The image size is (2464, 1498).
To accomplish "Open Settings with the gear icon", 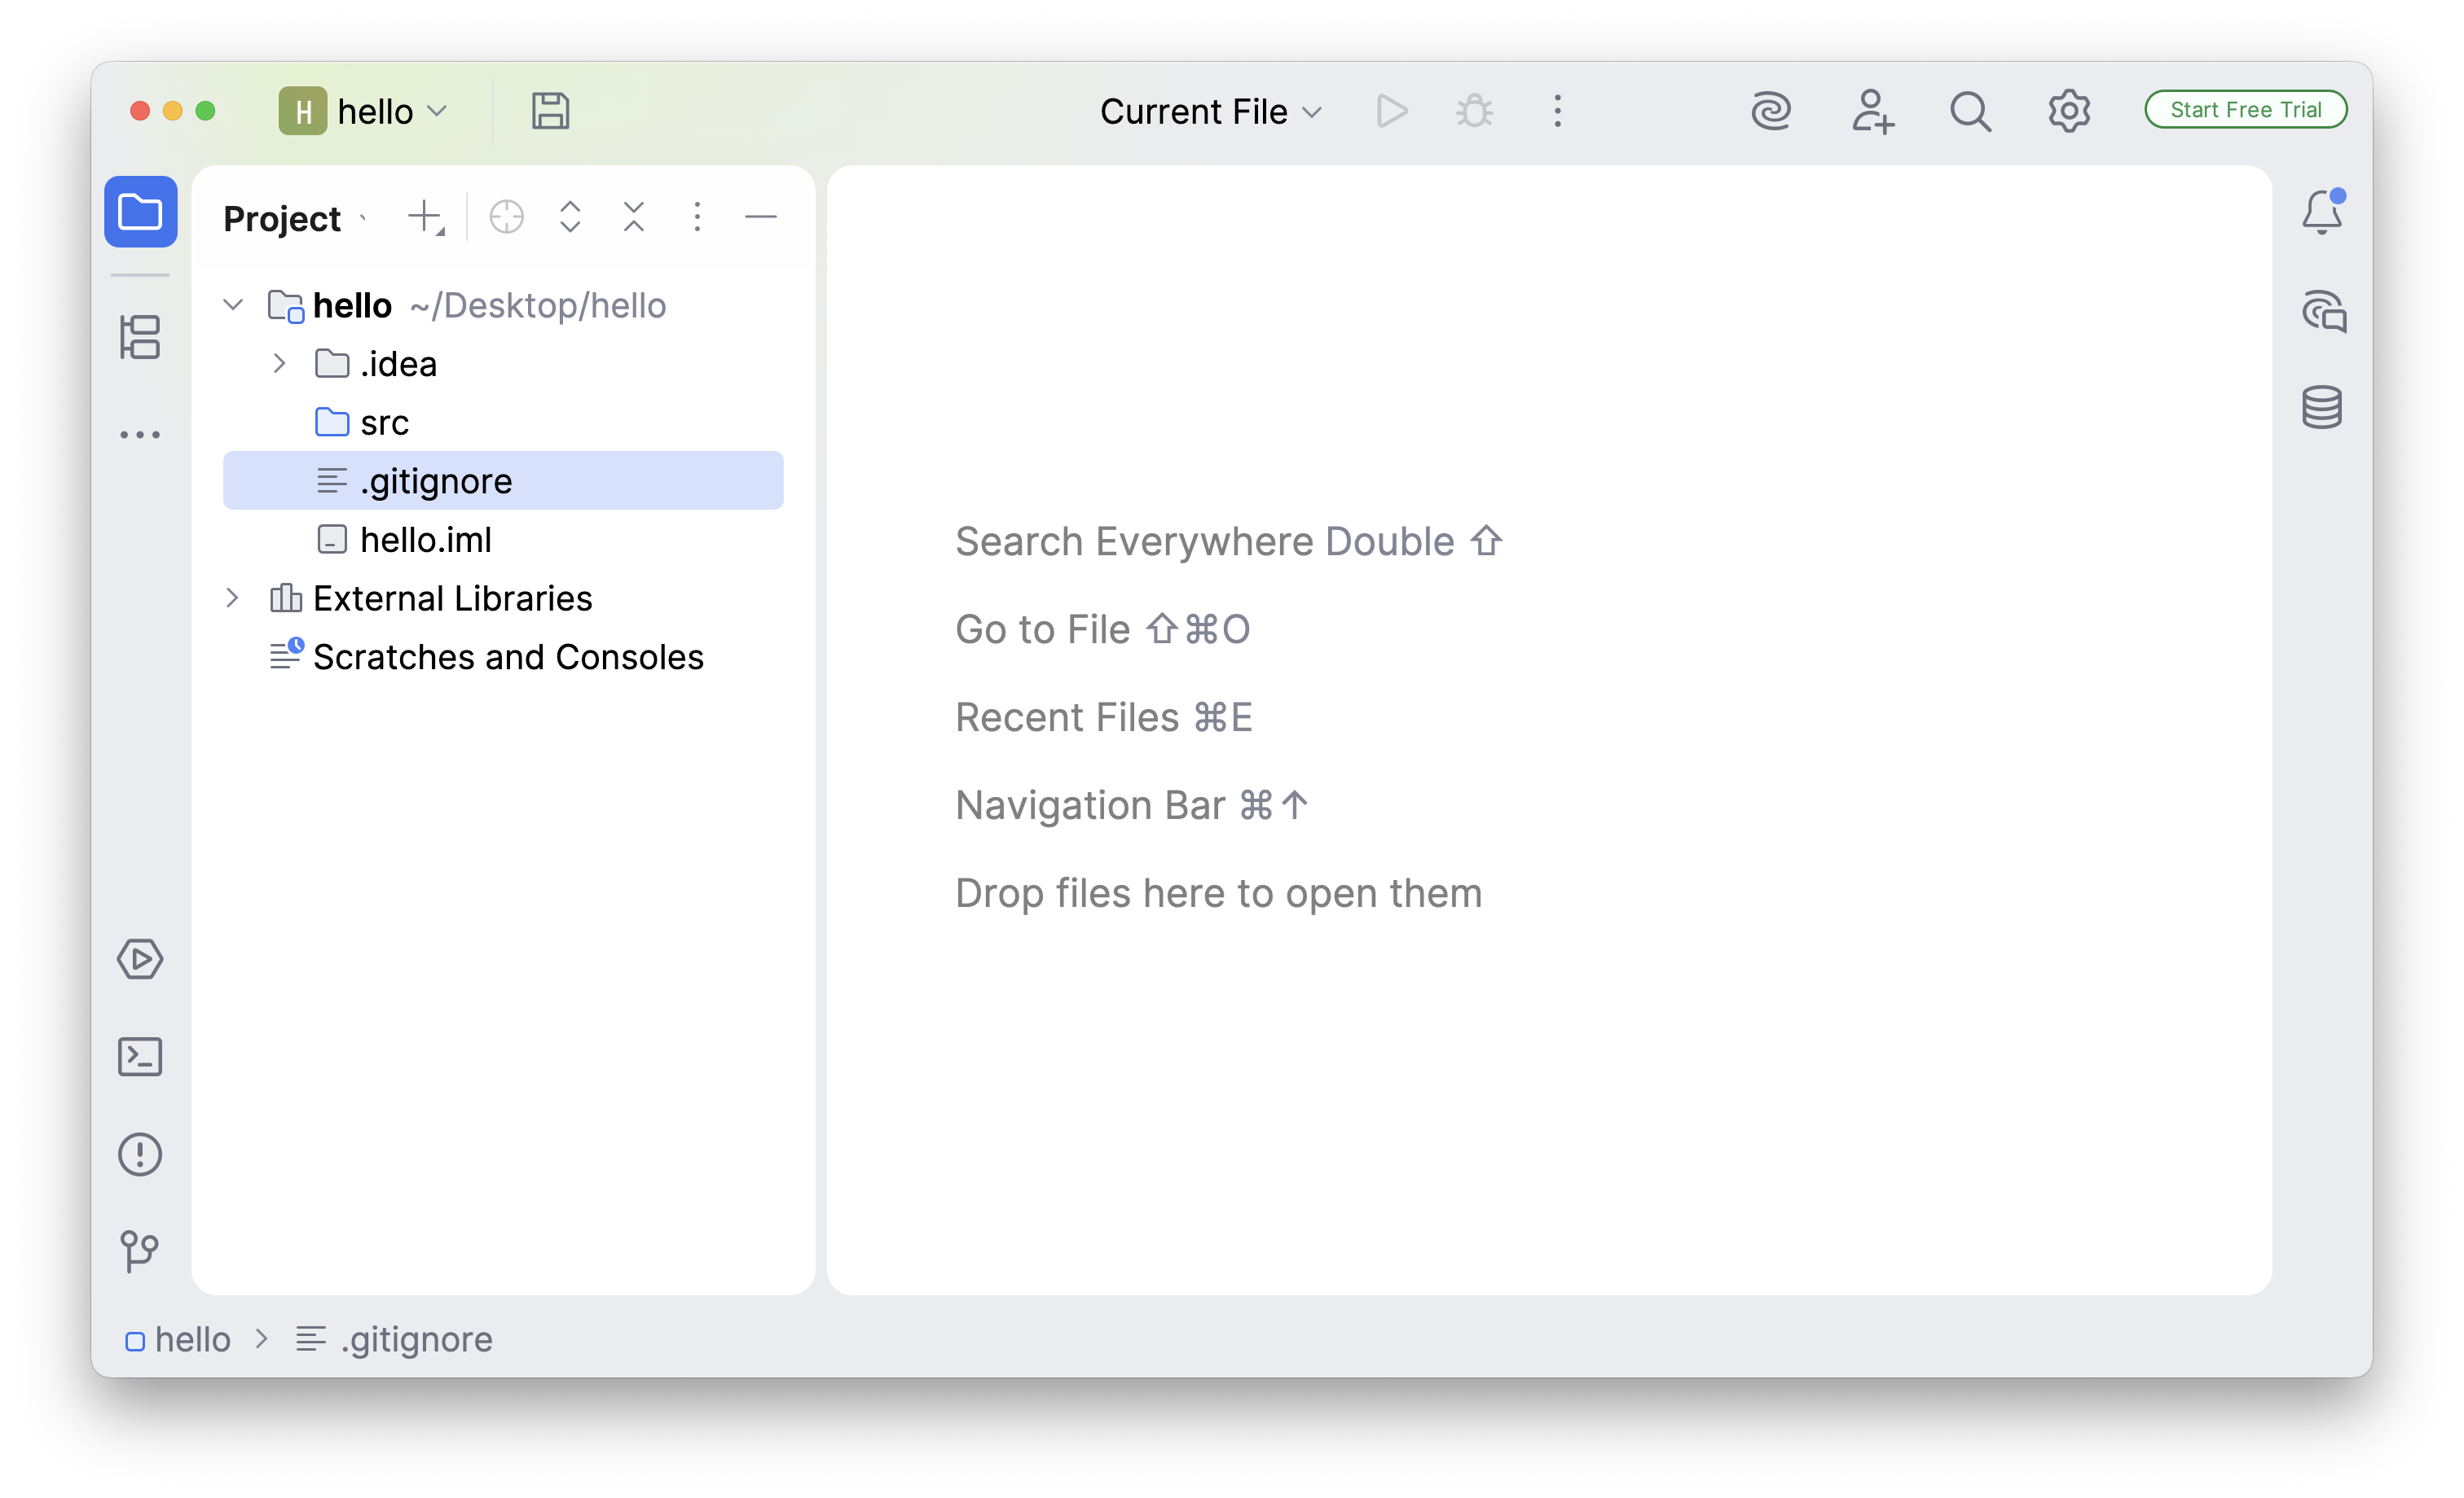I will pyautogui.click(x=2069, y=111).
